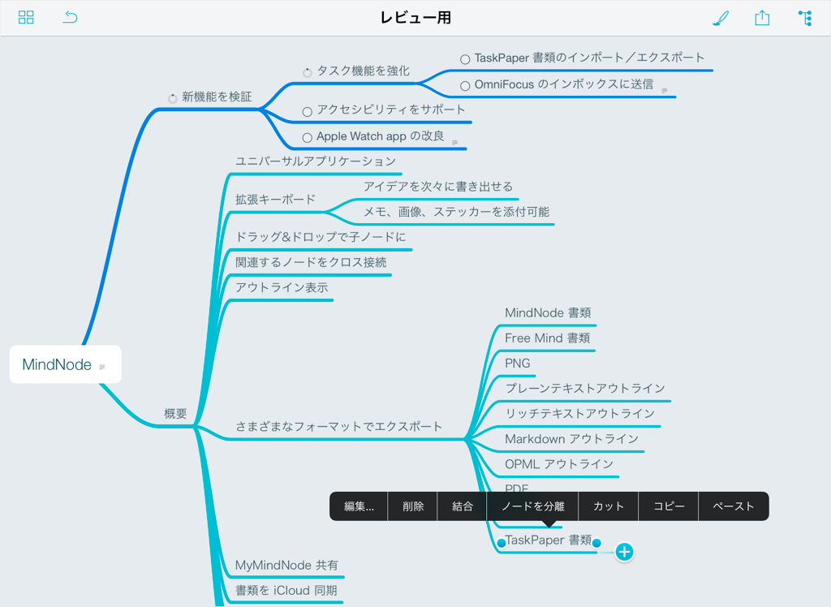Select the TaskPaper 書類 node text
The width and height of the screenshot is (831, 607).
[548, 540]
